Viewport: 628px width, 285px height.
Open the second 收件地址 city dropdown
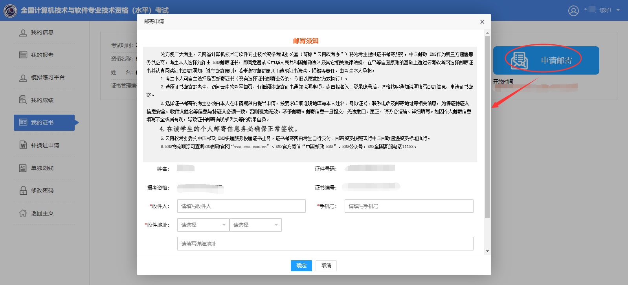pos(255,225)
